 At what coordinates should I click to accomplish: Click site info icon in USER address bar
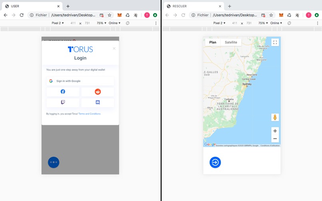[x=32, y=15]
